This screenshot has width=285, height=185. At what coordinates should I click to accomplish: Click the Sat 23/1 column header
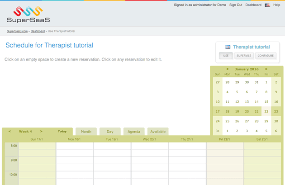point(262,139)
